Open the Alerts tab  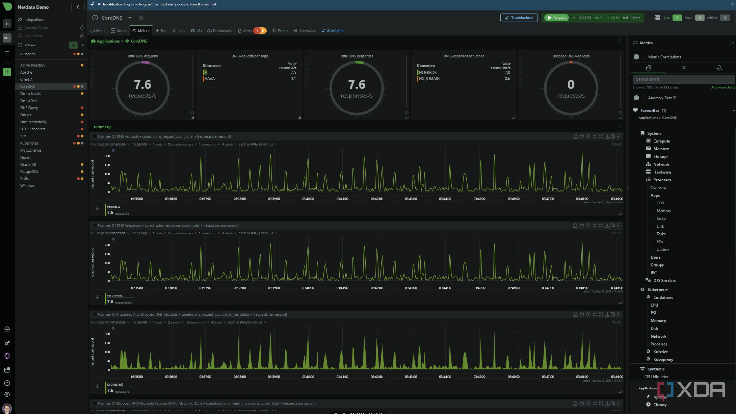point(252,31)
